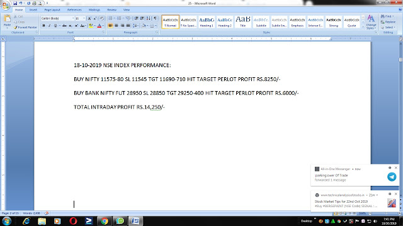Image resolution: width=403 pixels, height=226 pixels.
Task: Switch to References tab
Action: click(x=74, y=10)
